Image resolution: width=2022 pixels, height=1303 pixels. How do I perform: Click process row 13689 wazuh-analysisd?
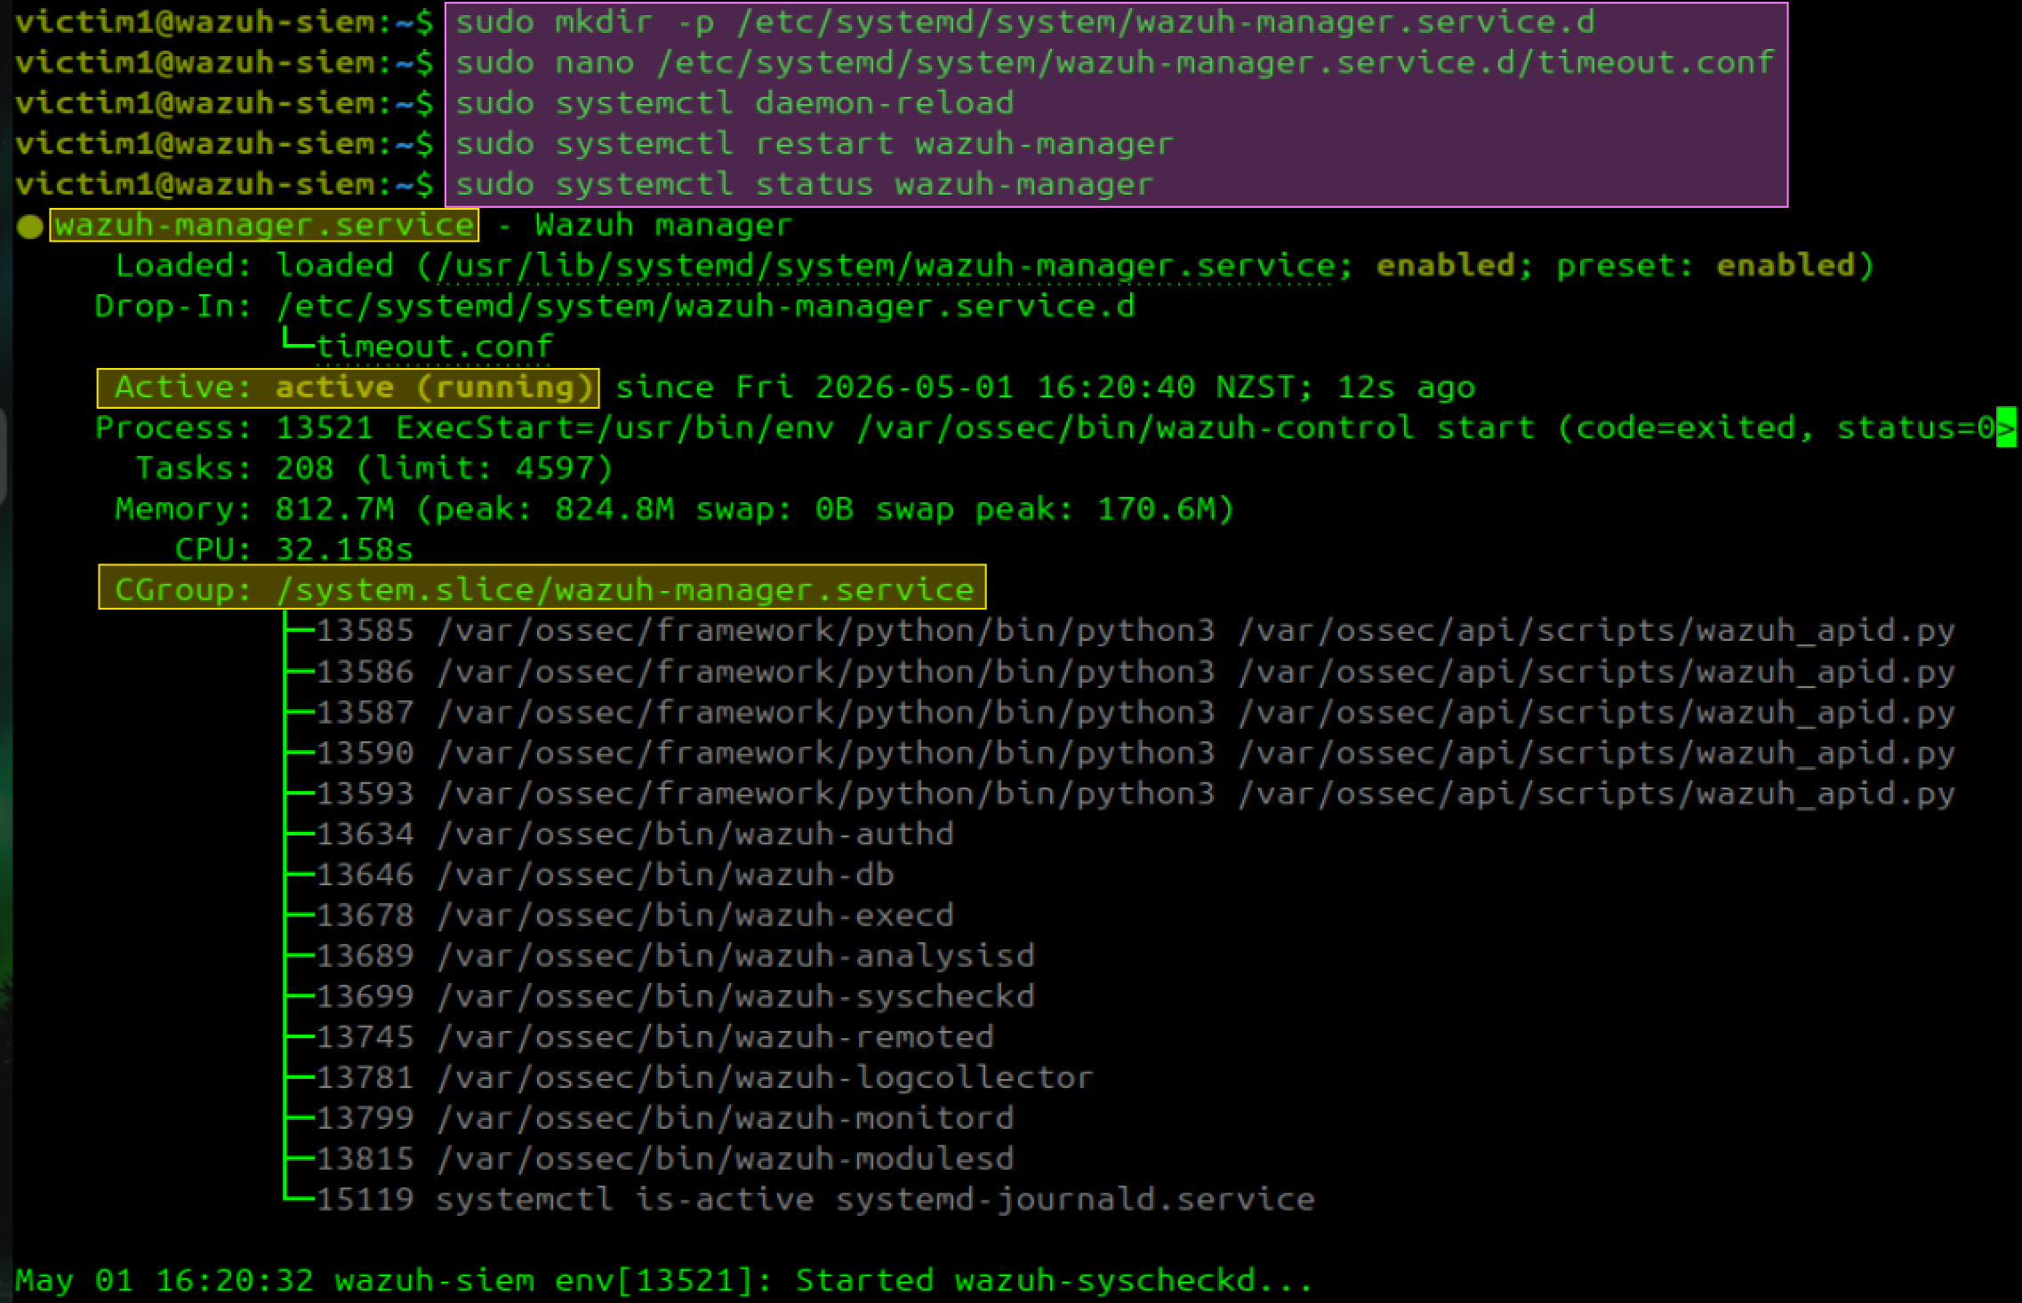click(675, 956)
